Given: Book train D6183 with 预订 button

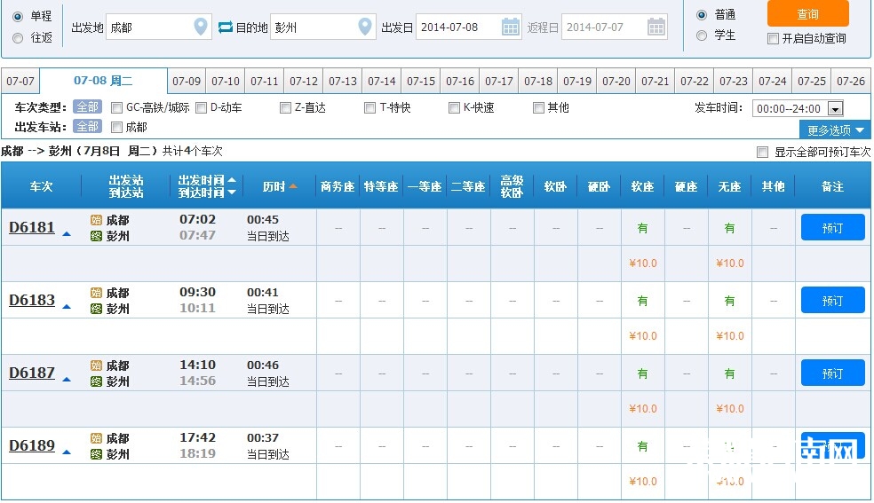Looking at the screenshot, I should [x=833, y=301].
